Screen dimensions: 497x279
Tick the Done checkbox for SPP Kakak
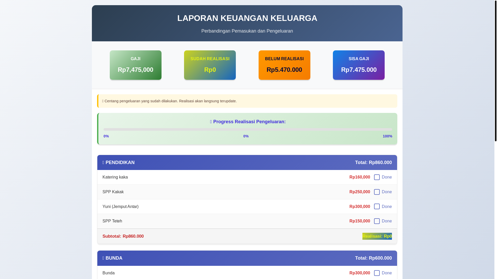click(377, 192)
